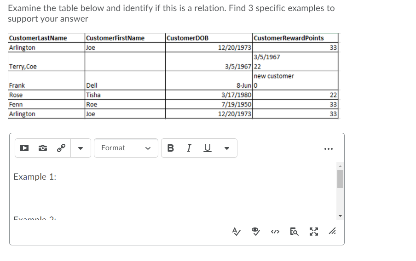Open the Format dropdown
Viewport: 416px width, 261px height.
(126, 148)
